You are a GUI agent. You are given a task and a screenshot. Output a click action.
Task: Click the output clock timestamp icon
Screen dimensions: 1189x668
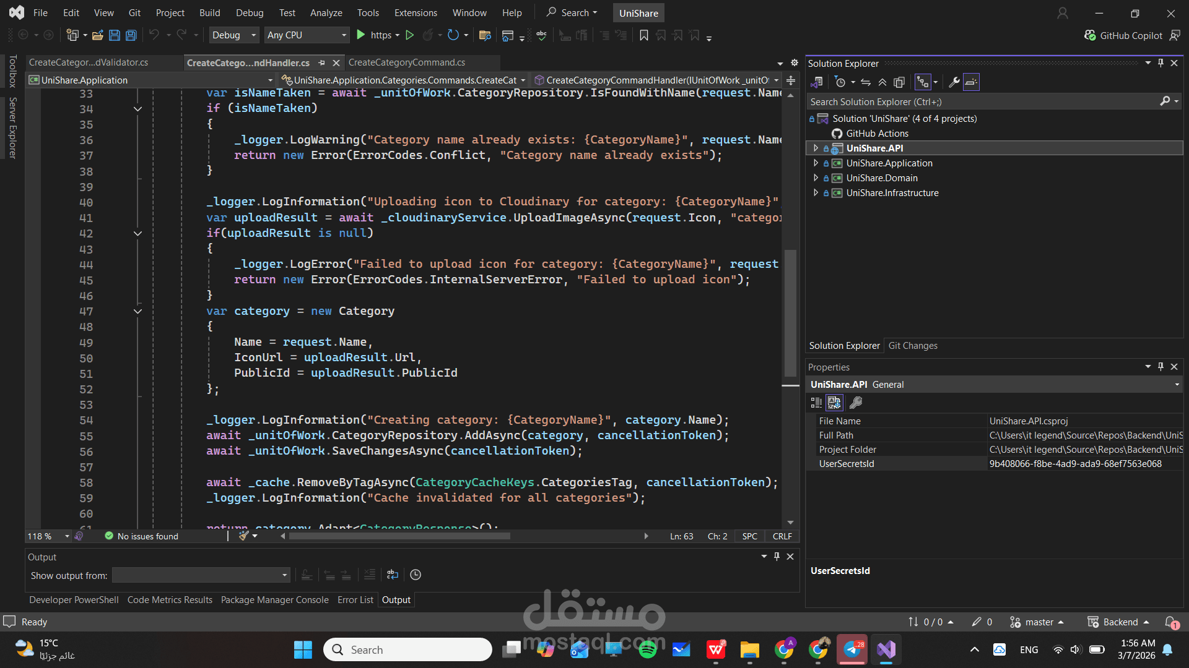[416, 575]
